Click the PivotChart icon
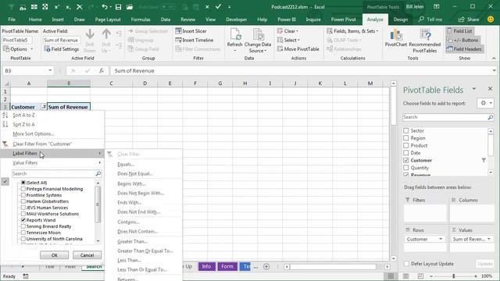 tap(396, 38)
